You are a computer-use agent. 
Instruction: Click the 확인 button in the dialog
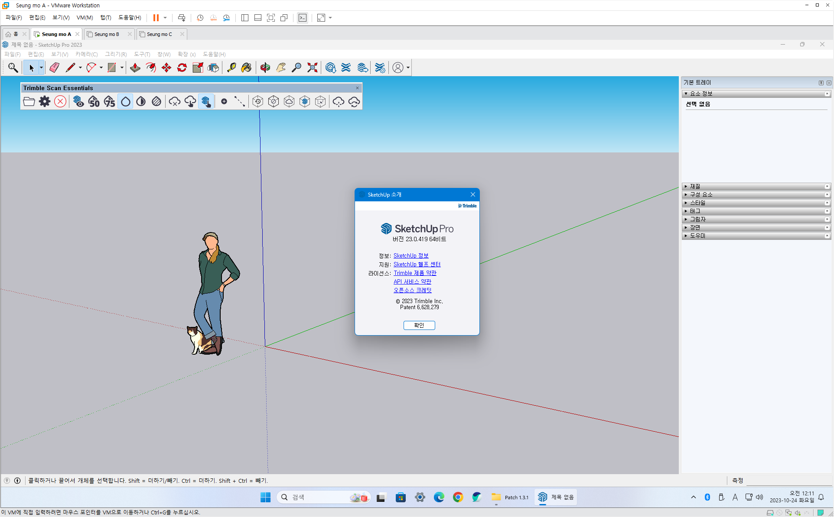(x=419, y=325)
